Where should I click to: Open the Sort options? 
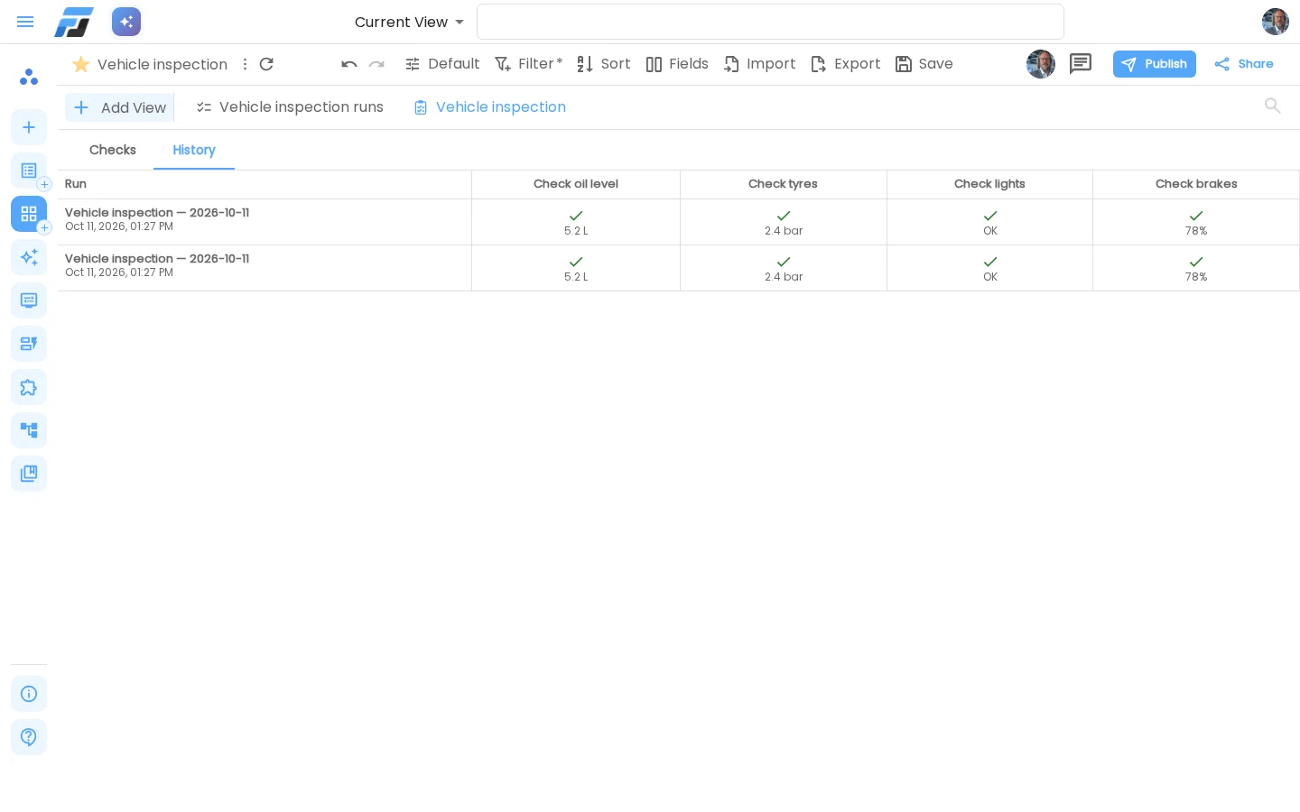coord(604,64)
